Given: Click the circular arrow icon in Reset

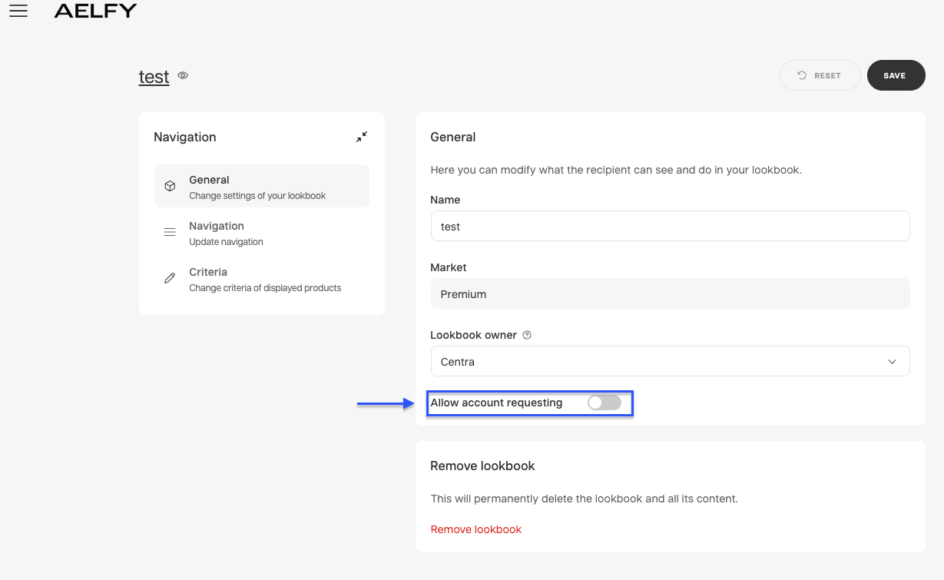Looking at the screenshot, I should pyautogui.click(x=802, y=75).
